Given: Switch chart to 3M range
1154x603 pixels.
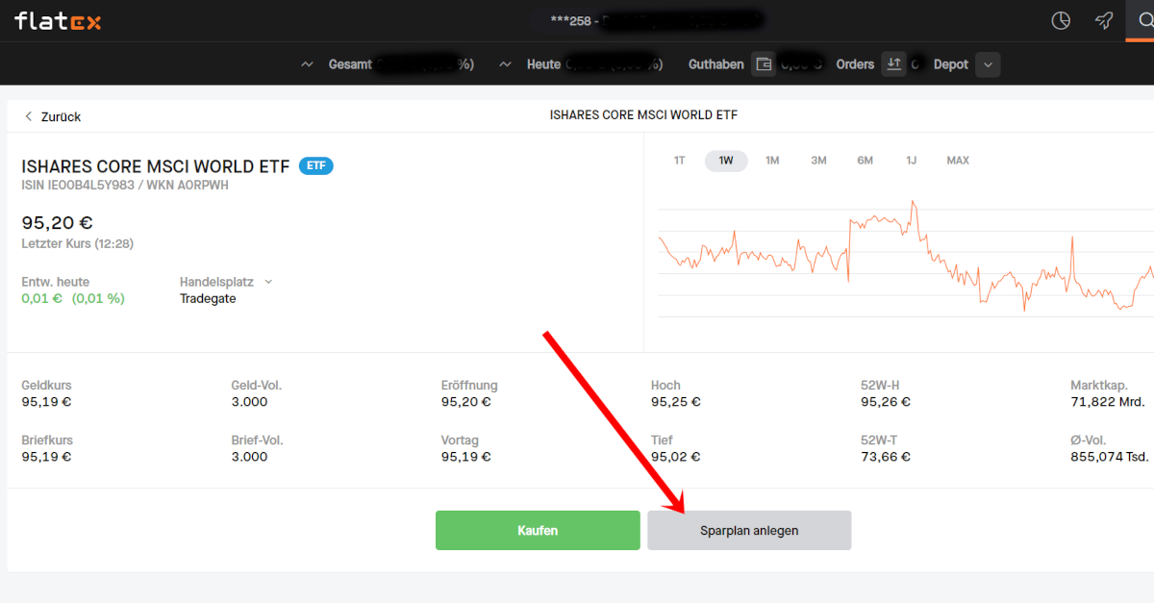Looking at the screenshot, I should click(x=818, y=161).
